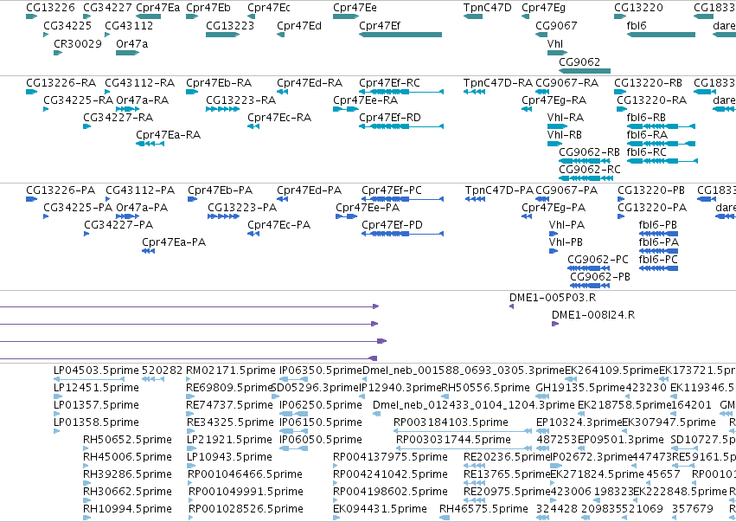Select the CG13220-RB transcript label

pyautogui.click(x=649, y=83)
